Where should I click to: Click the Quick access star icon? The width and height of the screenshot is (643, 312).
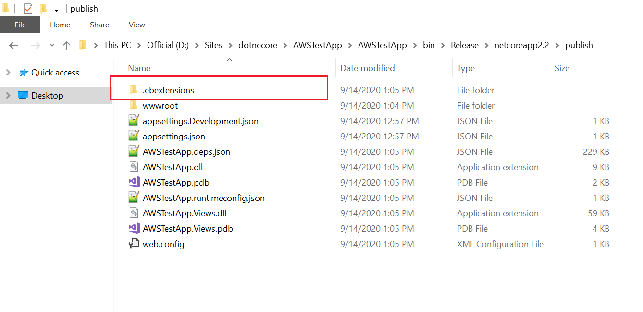24,73
